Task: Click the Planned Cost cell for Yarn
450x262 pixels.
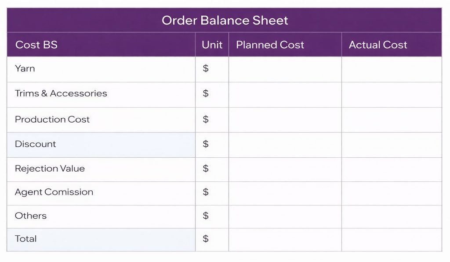Action: pyautogui.click(x=285, y=69)
